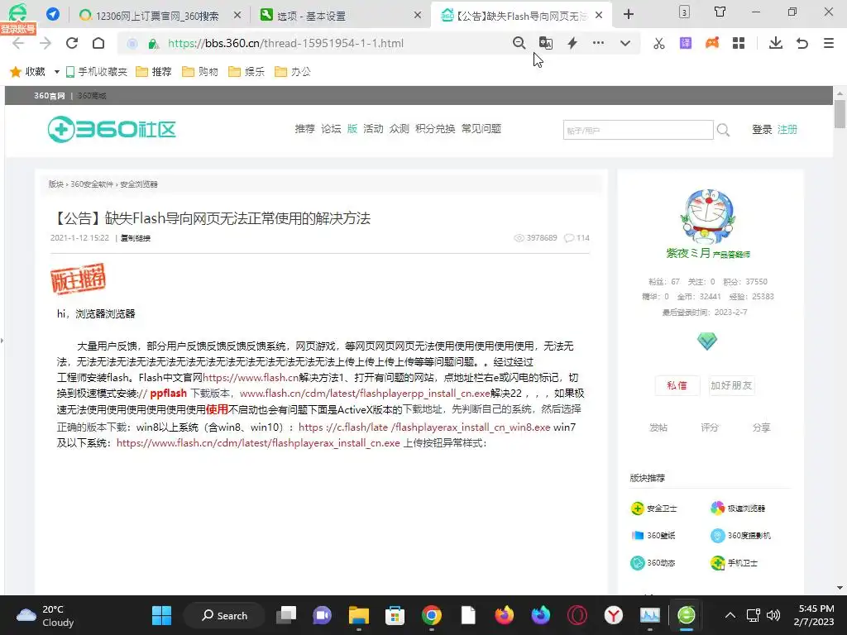Open the purple translate extension icon
Viewport: 847px width, 635px height.
686,43
